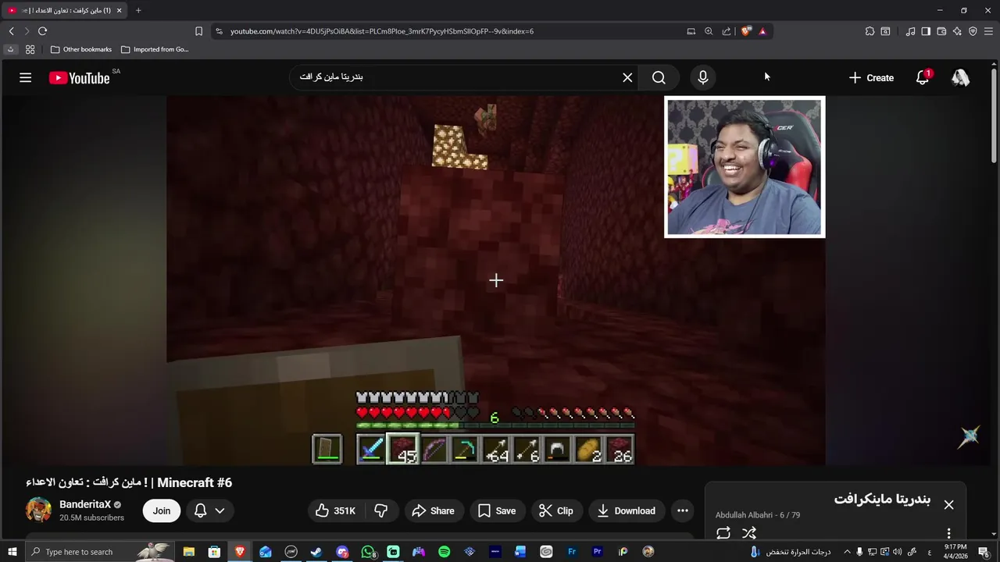Open Brave Wallet icon

coord(941,31)
